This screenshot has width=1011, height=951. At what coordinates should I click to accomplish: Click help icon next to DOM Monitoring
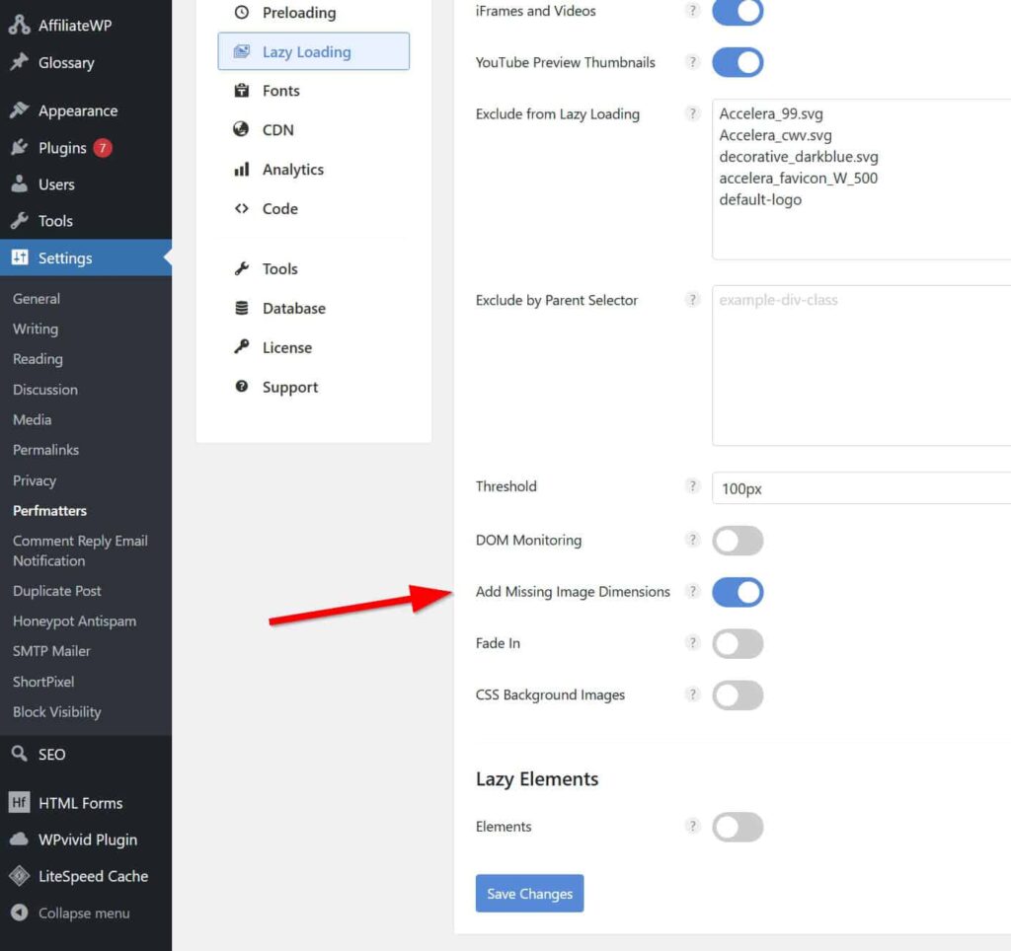pyautogui.click(x=692, y=540)
